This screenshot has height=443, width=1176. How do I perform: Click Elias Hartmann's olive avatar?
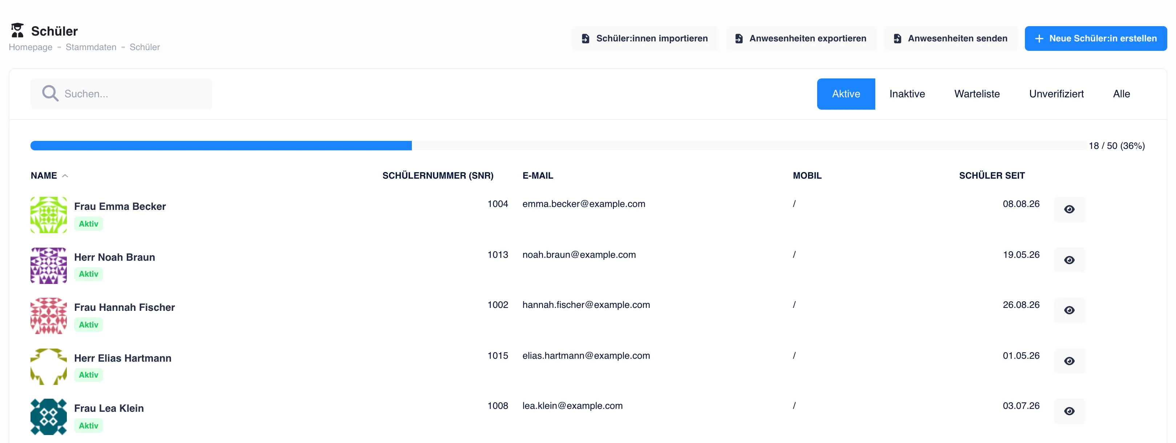click(x=48, y=366)
